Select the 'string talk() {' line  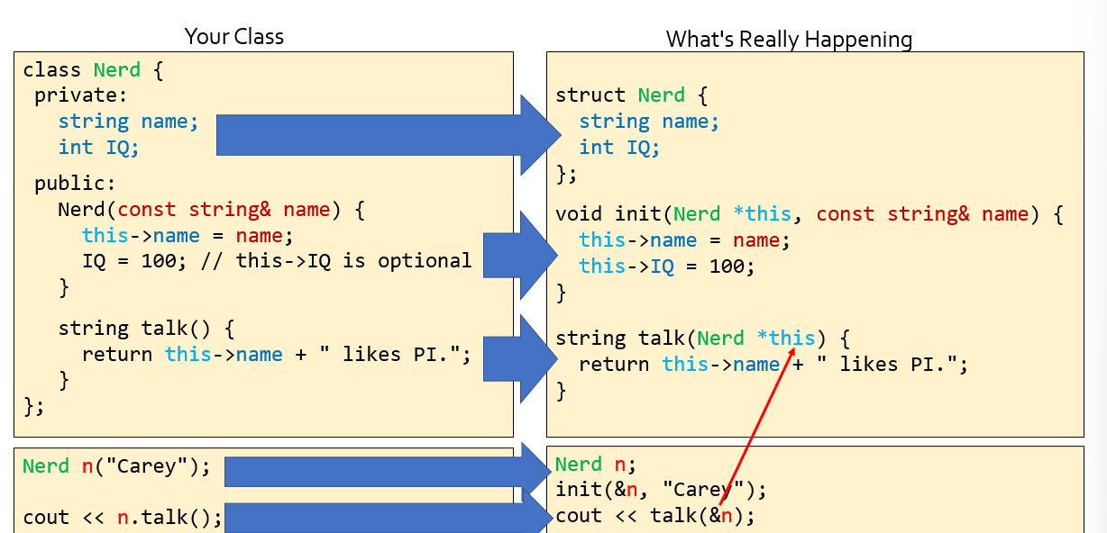click(146, 329)
